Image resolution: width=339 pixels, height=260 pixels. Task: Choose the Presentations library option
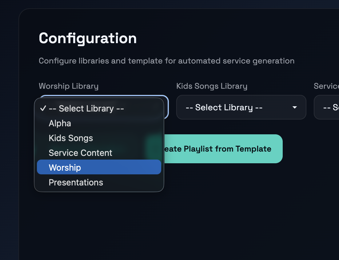coord(76,183)
